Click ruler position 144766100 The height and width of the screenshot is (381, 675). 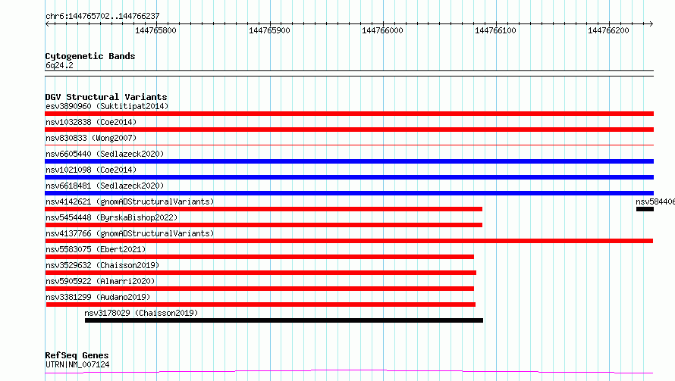(x=495, y=30)
